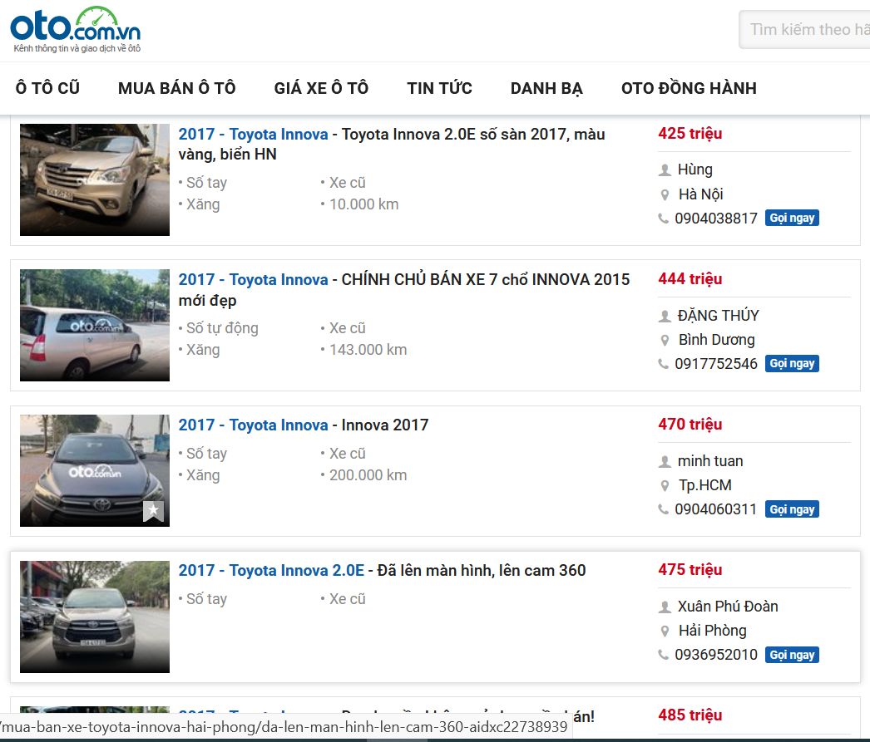Click the location text 'Bình Dương'
The image size is (870, 742).
716,340
